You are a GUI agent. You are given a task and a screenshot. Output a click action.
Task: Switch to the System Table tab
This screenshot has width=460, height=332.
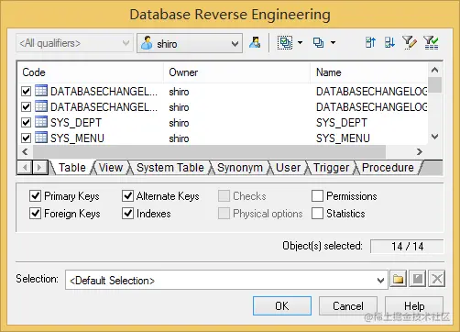pos(170,168)
